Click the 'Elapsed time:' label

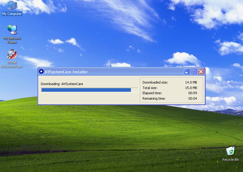(152, 93)
